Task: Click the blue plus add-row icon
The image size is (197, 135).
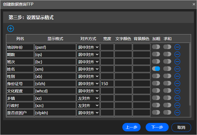Action: pyautogui.click(x=11, y=29)
